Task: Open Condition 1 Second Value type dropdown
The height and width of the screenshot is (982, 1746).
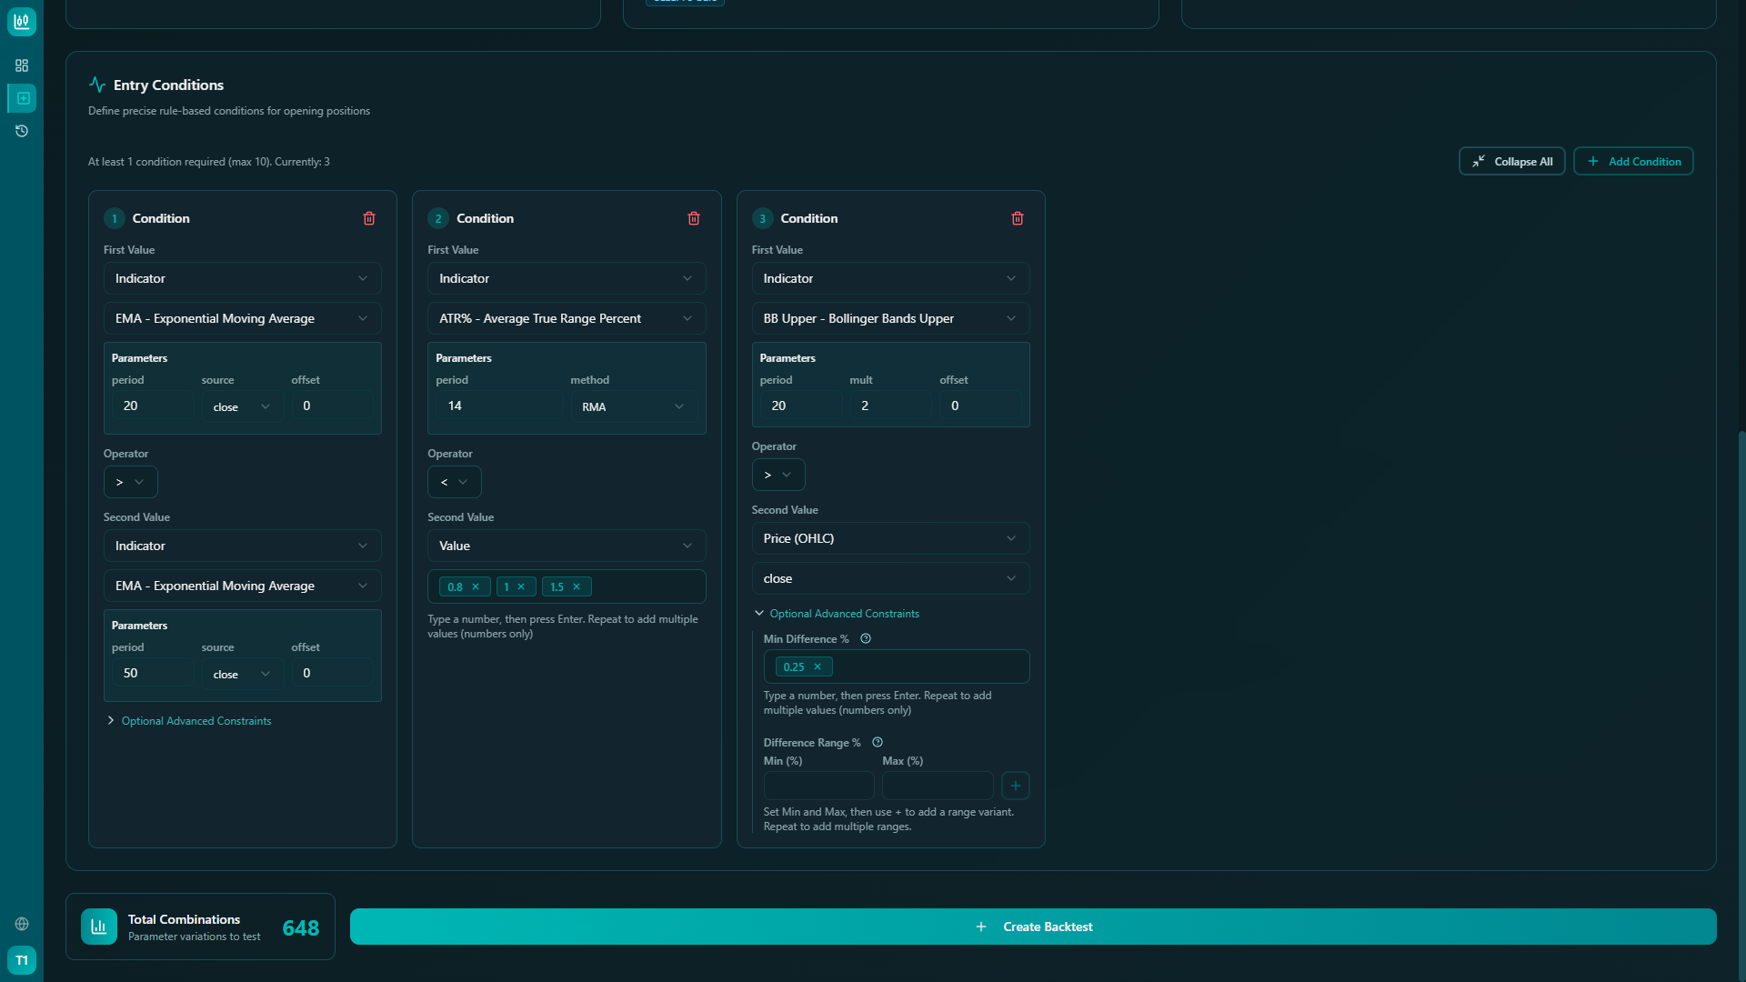Action: (x=242, y=546)
